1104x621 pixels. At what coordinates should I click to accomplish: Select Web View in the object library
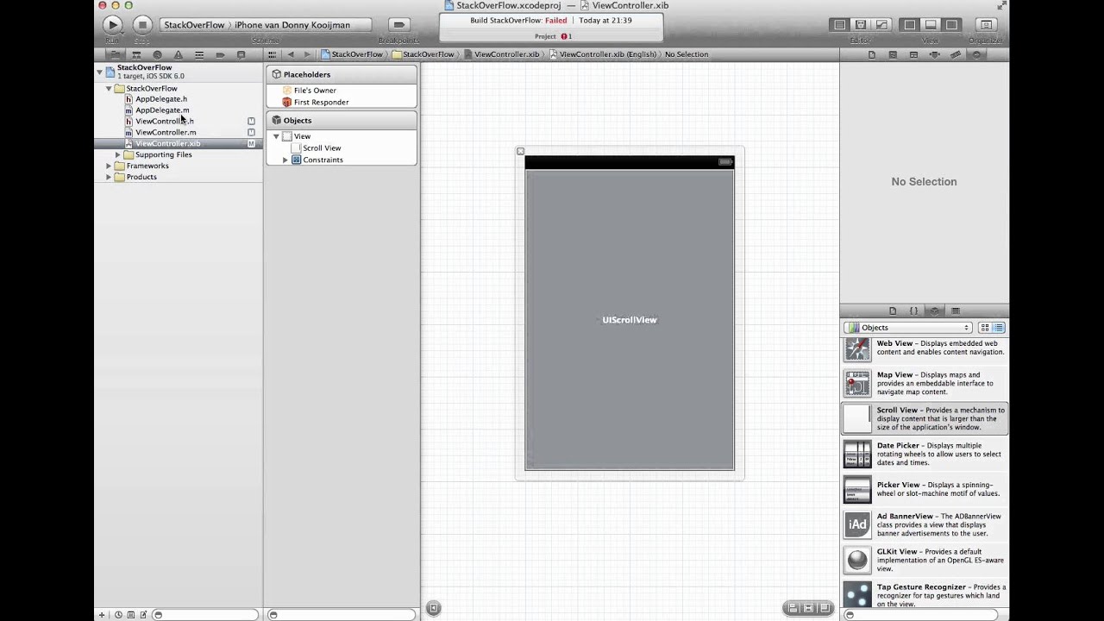tap(924, 348)
